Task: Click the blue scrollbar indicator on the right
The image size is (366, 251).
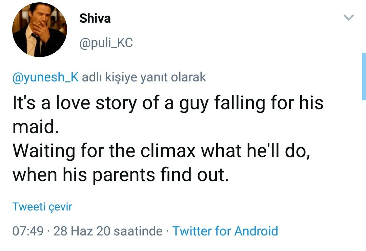Action: click(x=364, y=76)
